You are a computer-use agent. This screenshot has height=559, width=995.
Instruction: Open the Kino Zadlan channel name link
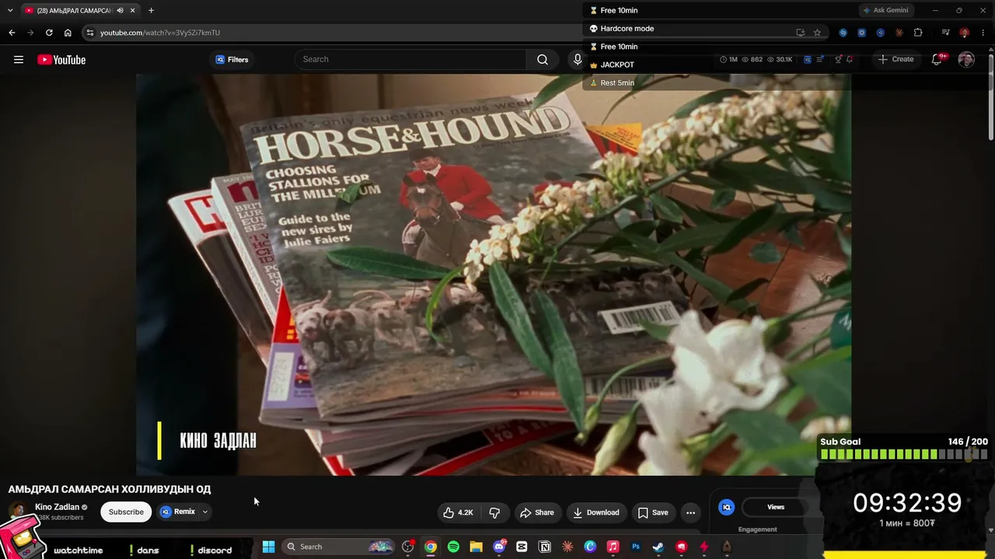pos(57,507)
